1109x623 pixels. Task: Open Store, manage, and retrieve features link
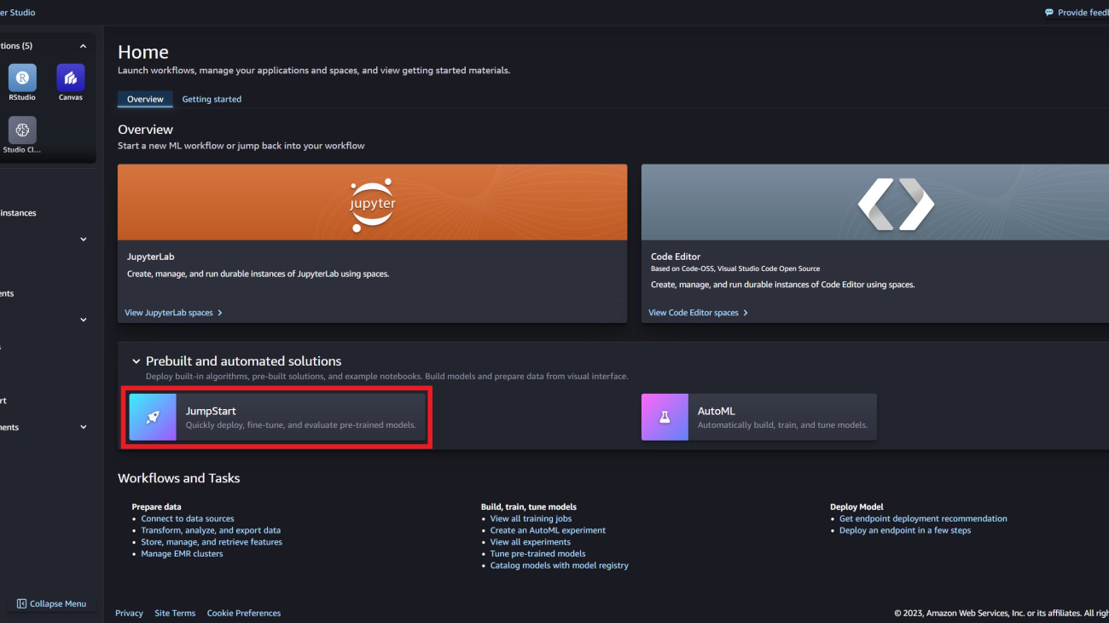click(x=212, y=542)
